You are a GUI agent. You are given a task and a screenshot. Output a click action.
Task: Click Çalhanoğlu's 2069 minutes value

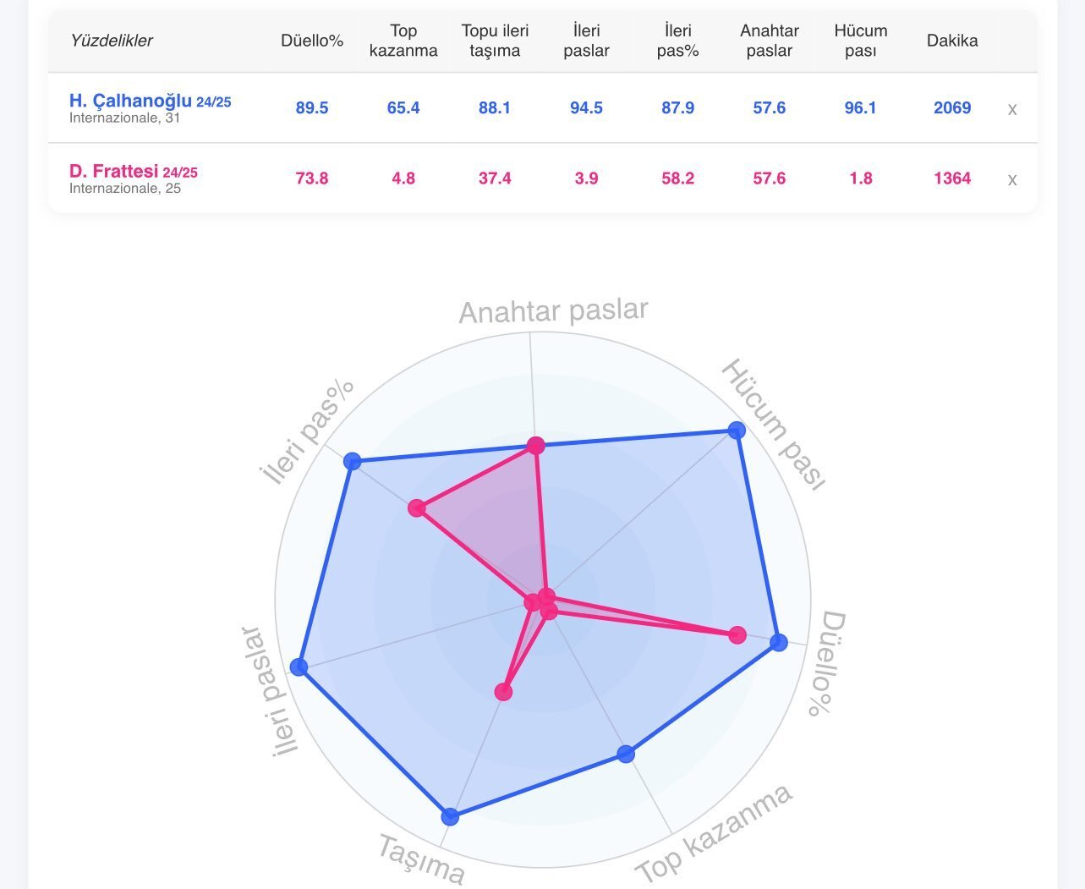click(x=951, y=108)
